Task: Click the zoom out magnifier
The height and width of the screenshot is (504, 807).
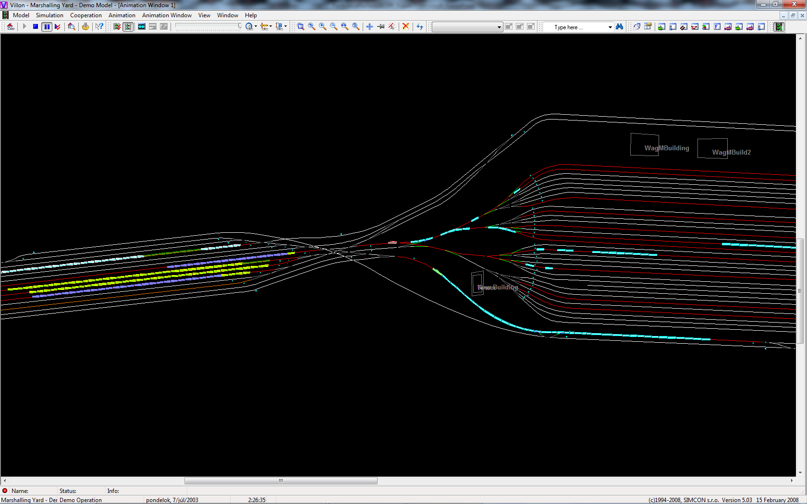Action: pyautogui.click(x=334, y=27)
